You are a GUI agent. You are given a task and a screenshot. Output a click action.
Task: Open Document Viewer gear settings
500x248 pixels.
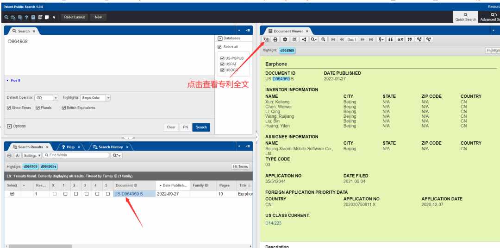tap(285, 39)
